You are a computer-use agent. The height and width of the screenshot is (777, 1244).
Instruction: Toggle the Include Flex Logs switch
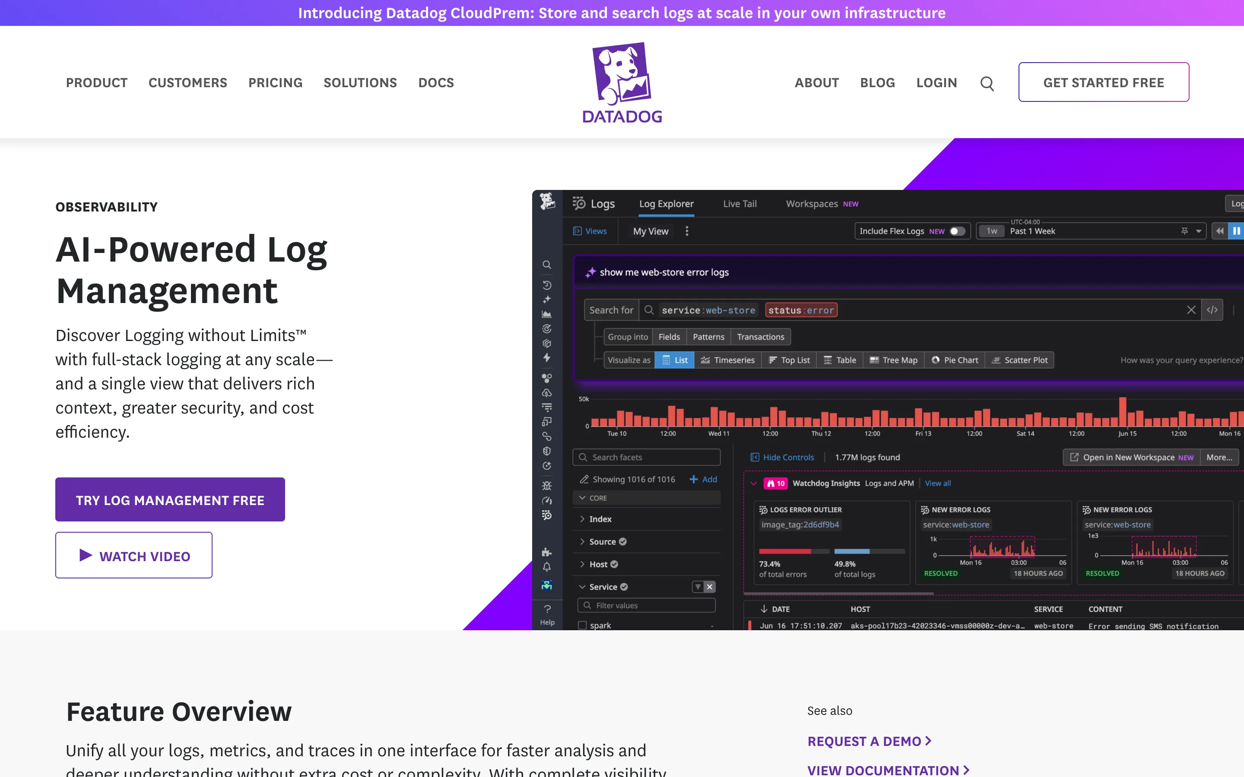[x=957, y=231]
